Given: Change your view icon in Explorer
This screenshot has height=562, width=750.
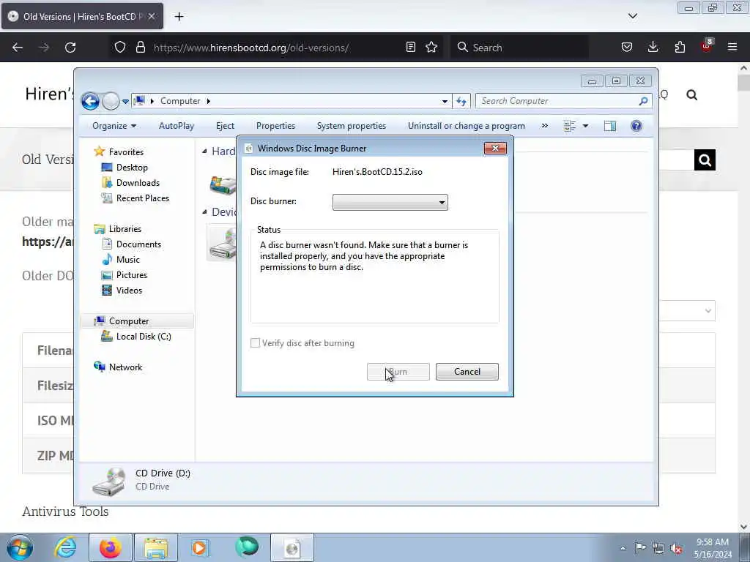Looking at the screenshot, I should (x=570, y=126).
